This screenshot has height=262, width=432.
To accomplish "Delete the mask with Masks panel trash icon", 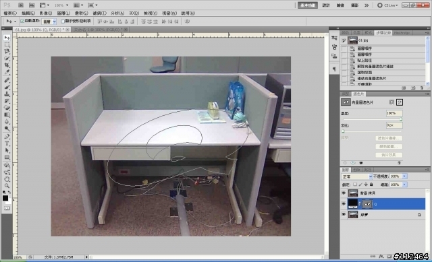I will [399, 163].
